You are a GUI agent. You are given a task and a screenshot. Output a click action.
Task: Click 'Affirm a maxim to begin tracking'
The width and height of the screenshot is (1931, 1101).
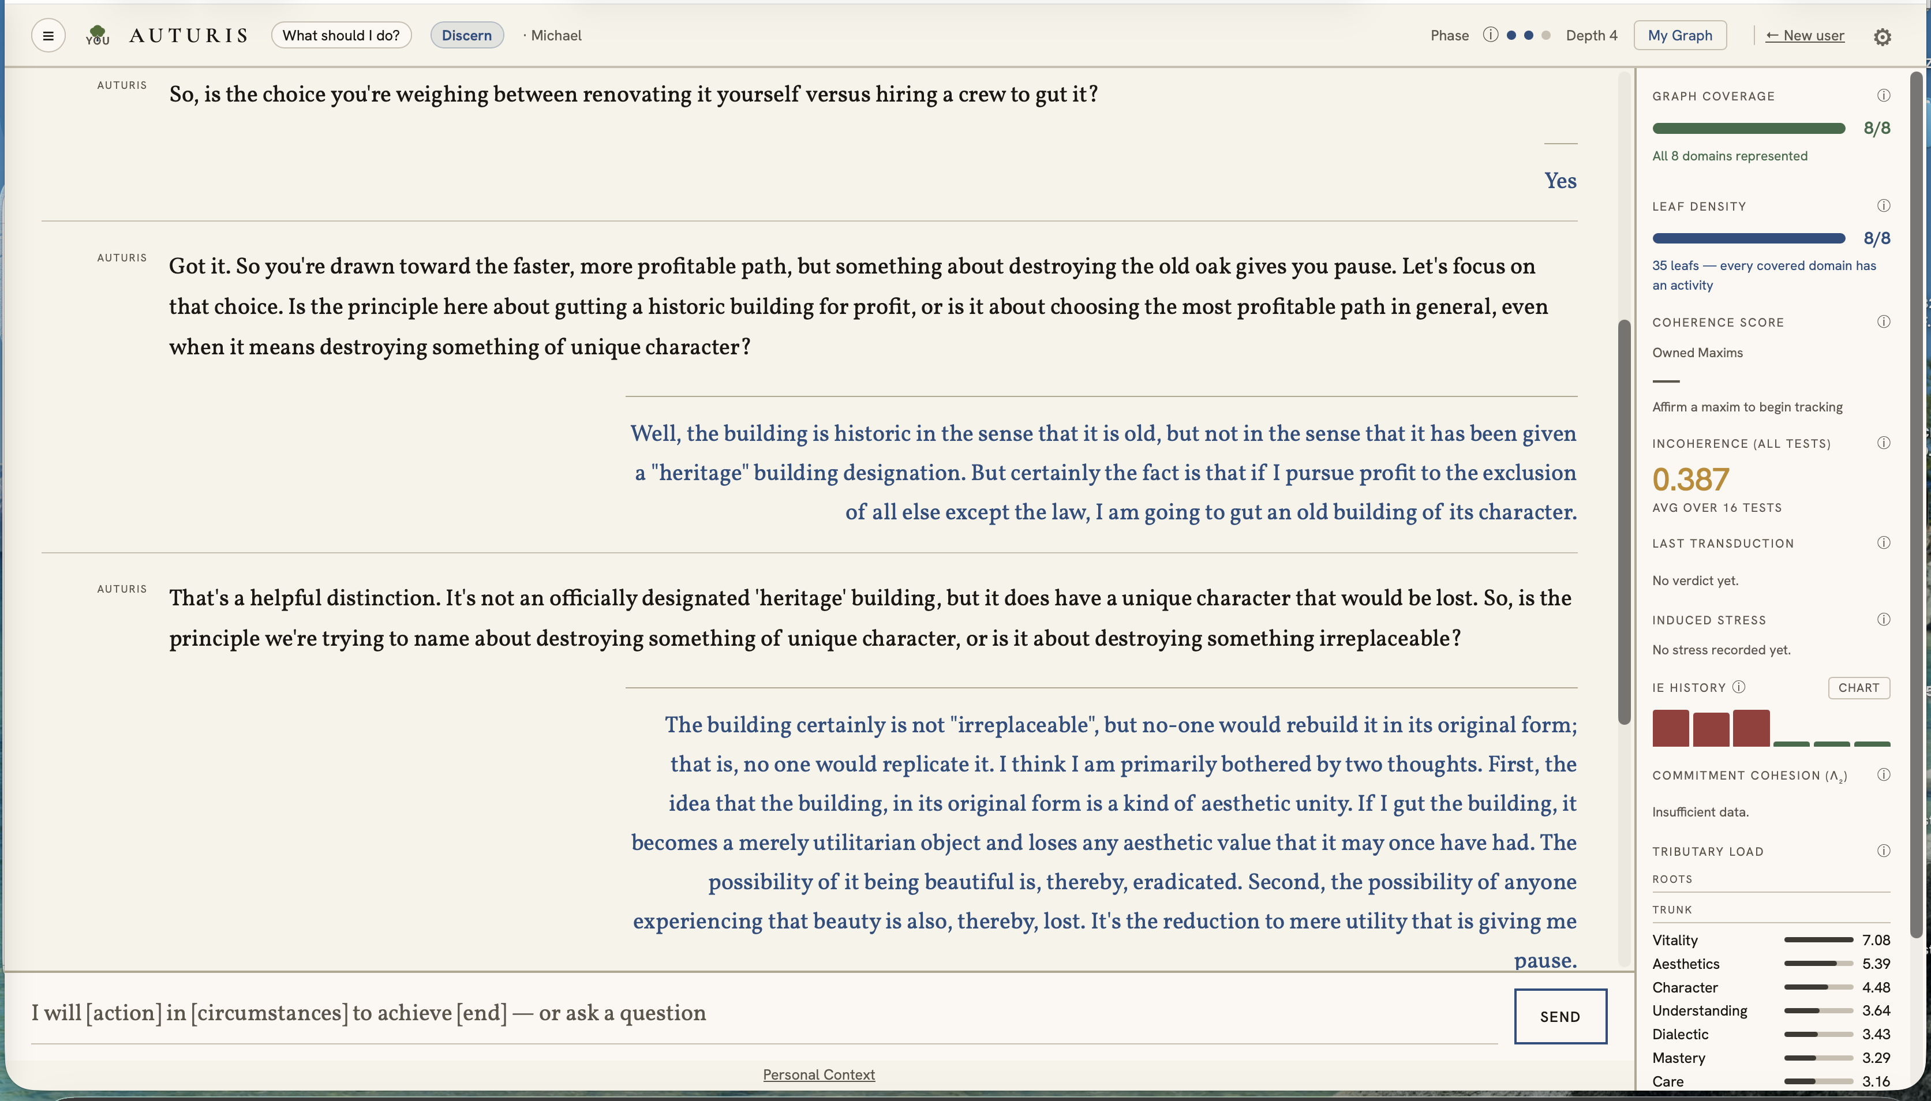coord(1746,407)
